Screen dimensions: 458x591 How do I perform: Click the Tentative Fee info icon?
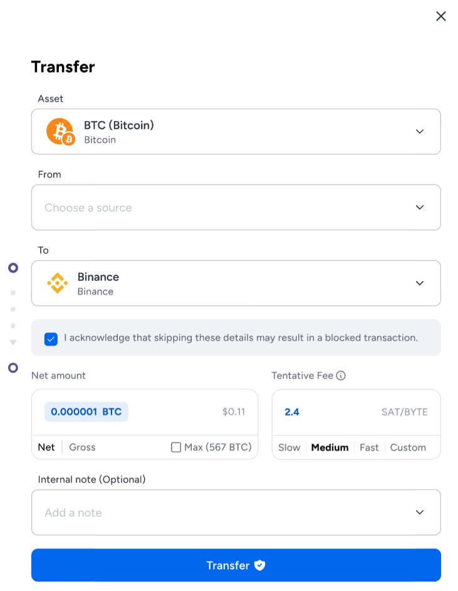tap(341, 375)
